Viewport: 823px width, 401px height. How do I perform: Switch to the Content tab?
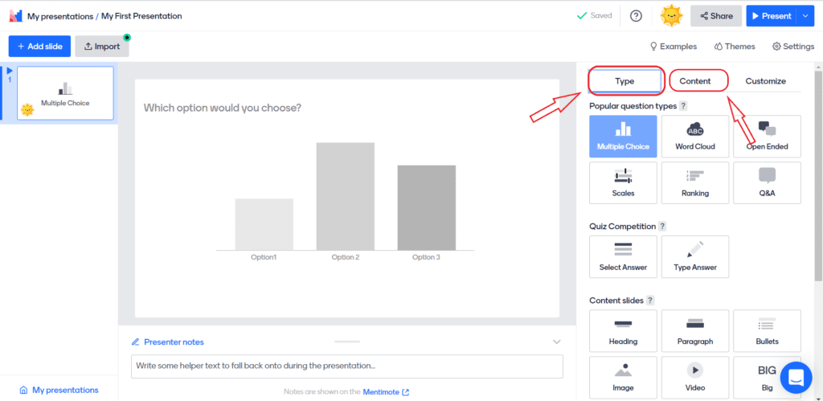click(695, 81)
